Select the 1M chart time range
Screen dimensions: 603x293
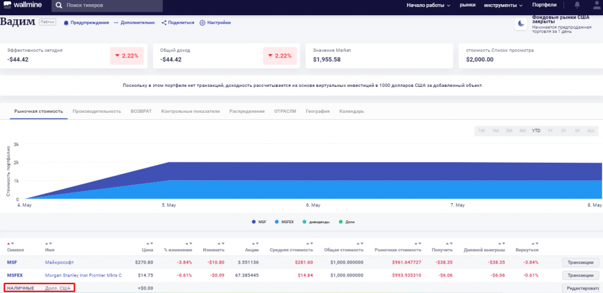(495, 130)
